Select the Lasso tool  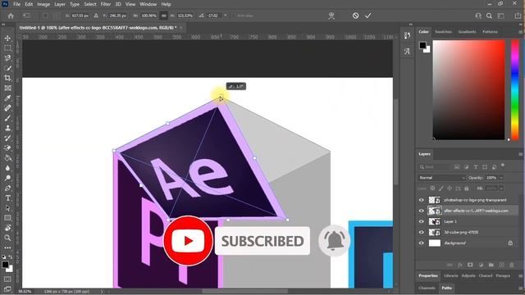point(7,58)
